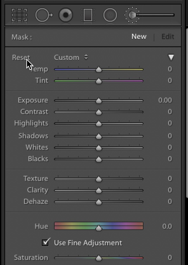Choose the Graduated Filter tool
Image resolution: width=188 pixels, height=265 pixels.
click(88, 15)
